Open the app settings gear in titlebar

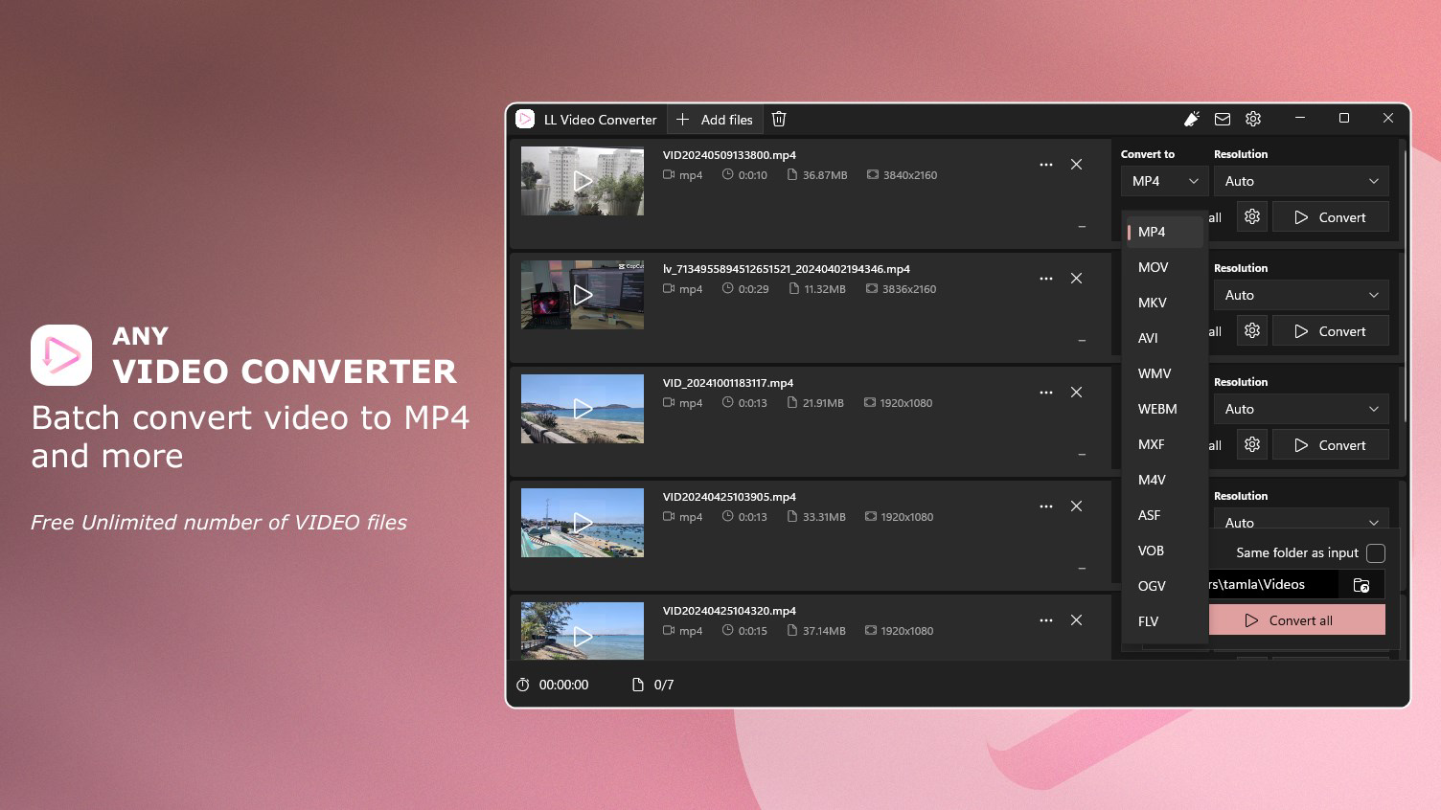pyautogui.click(x=1253, y=119)
